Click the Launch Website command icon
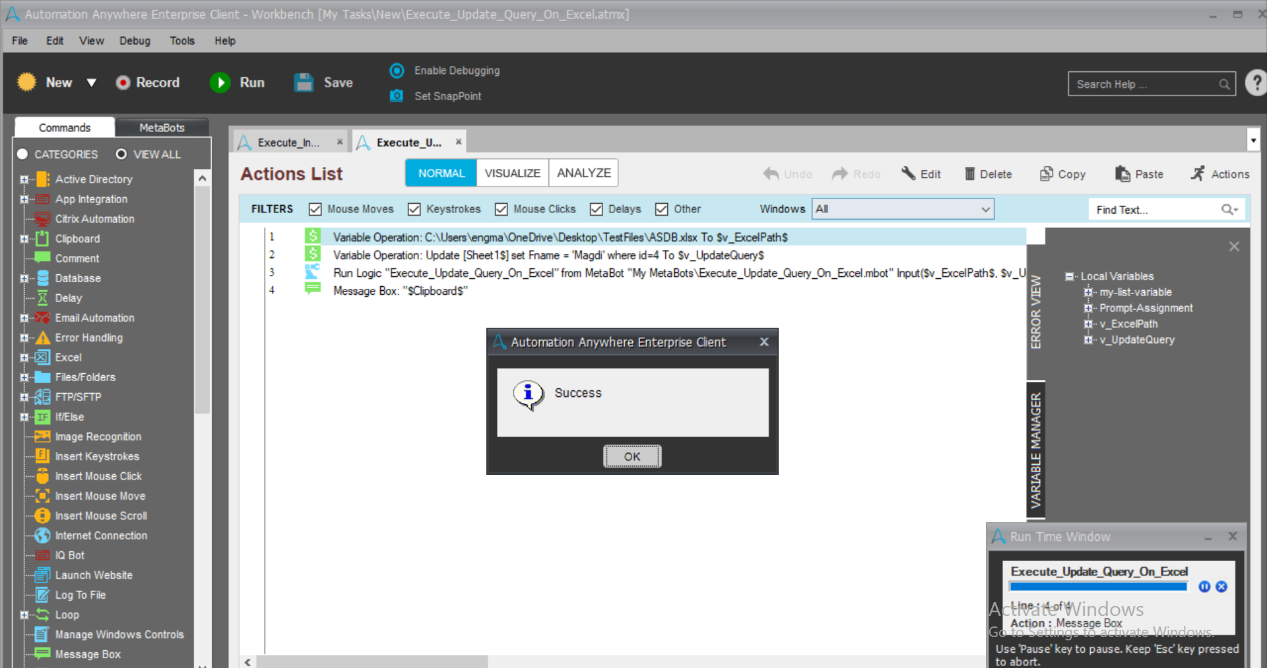1267x668 pixels. click(x=43, y=575)
